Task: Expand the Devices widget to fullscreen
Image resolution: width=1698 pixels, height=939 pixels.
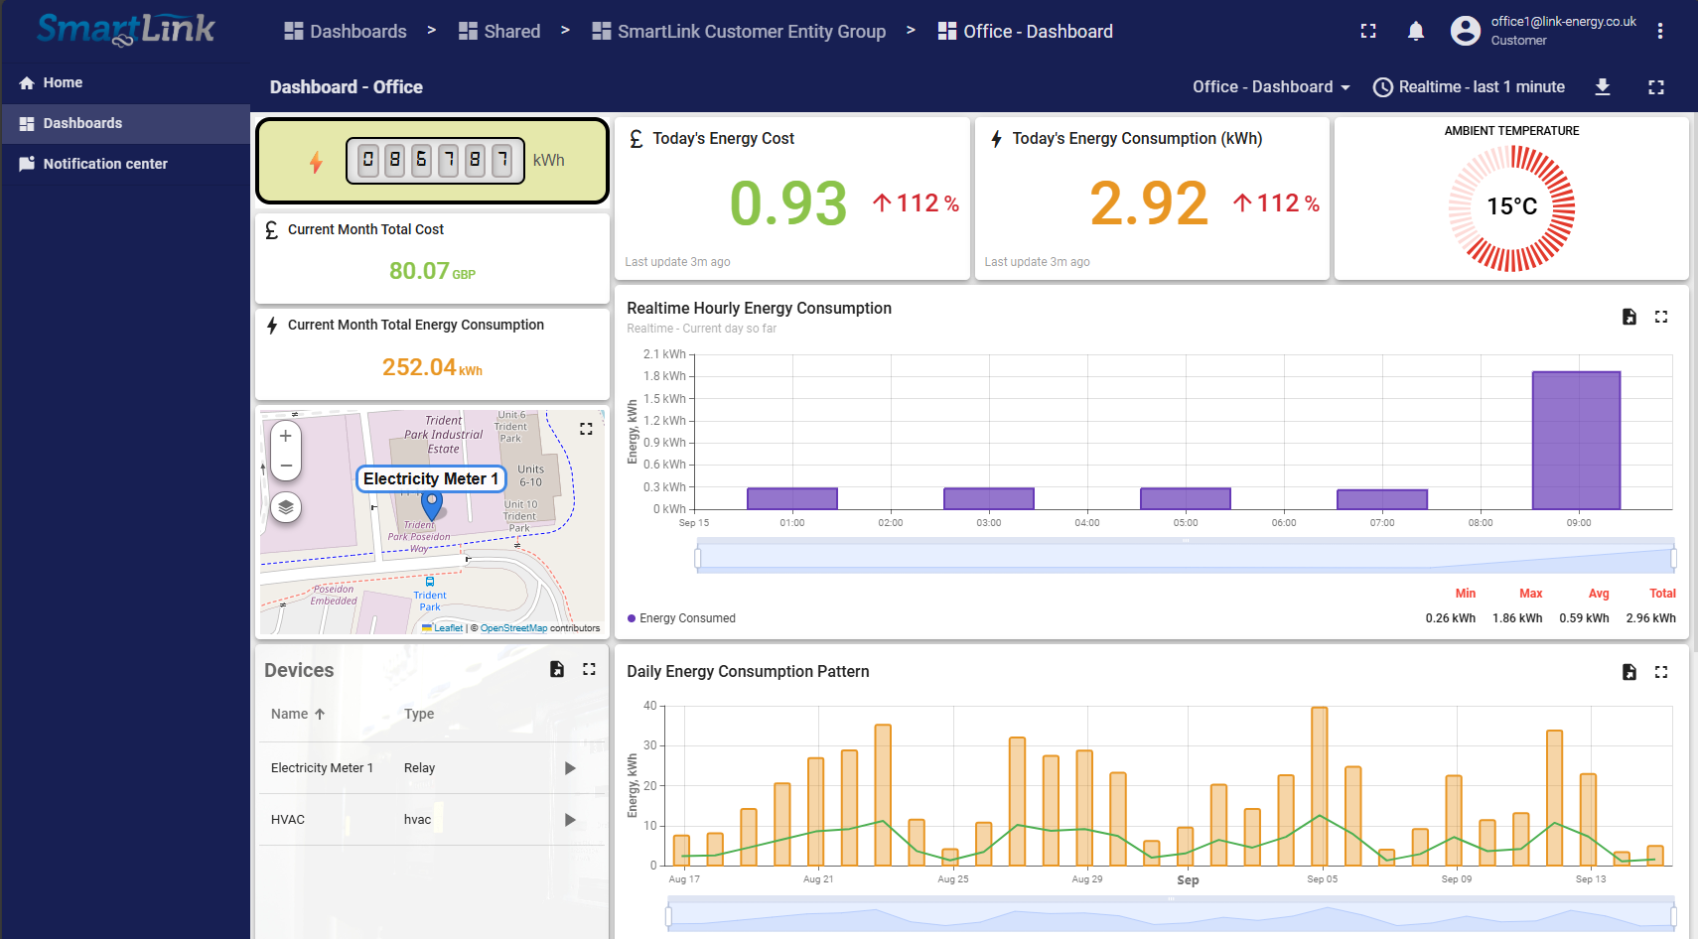Action: (589, 669)
